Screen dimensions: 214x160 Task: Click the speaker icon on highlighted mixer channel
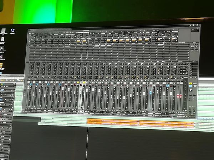point(83,88)
